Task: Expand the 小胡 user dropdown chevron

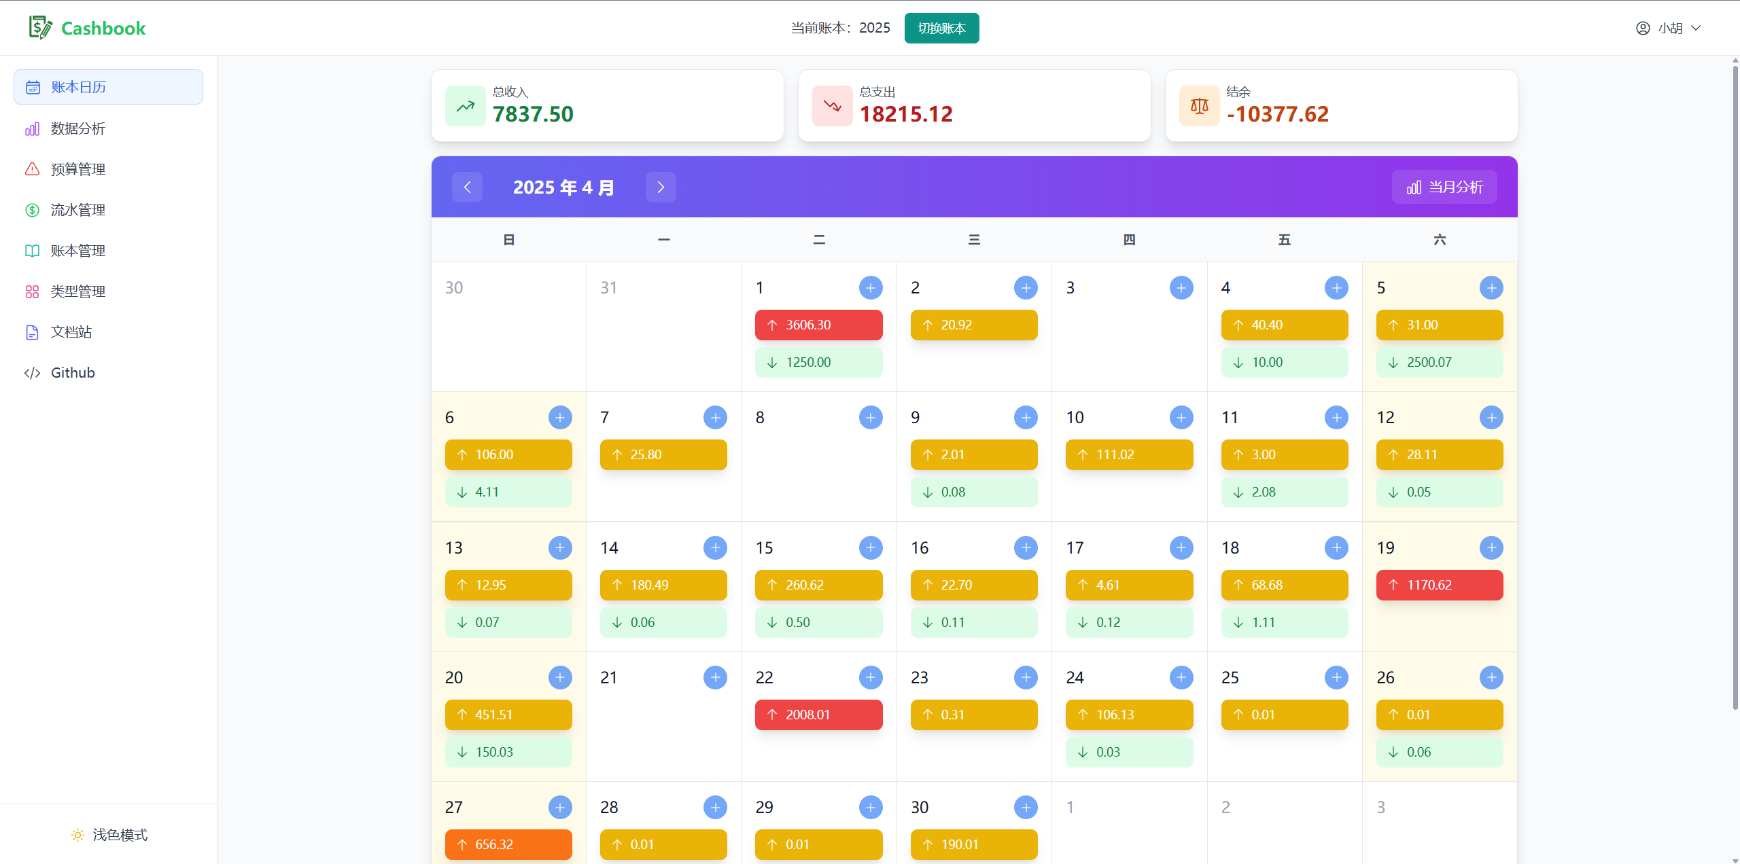Action: (1696, 28)
